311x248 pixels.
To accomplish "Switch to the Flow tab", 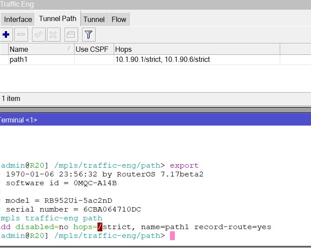I will pyautogui.click(x=119, y=19).
